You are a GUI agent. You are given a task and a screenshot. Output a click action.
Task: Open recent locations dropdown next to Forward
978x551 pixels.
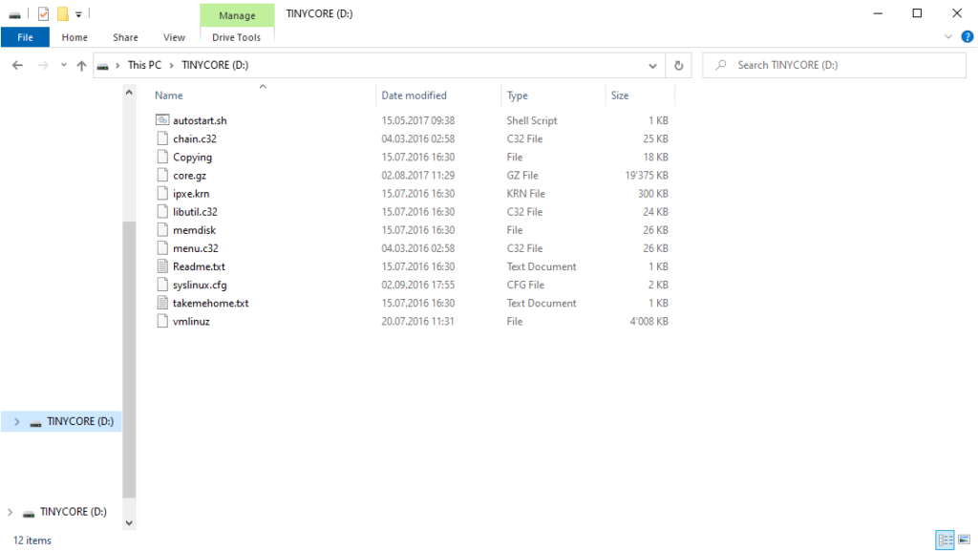click(63, 65)
